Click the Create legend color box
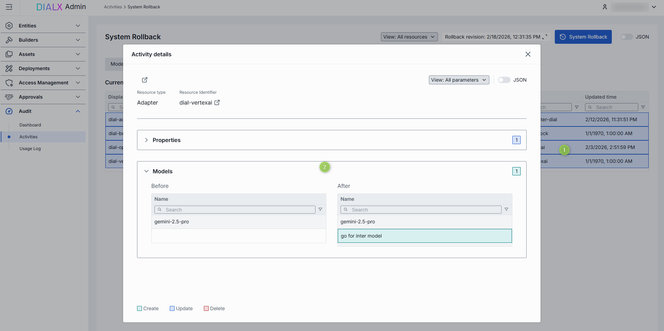Image resolution: width=664 pixels, height=331 pixels. pos(139,308)
